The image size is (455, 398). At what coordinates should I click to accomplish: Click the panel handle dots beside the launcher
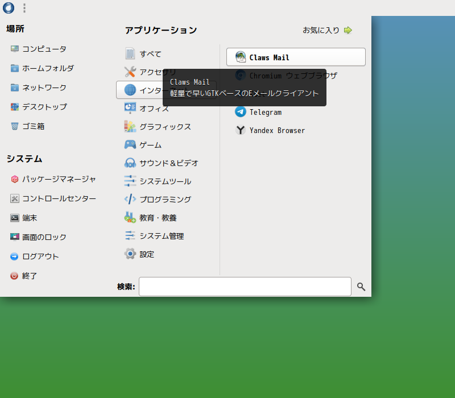24,8
